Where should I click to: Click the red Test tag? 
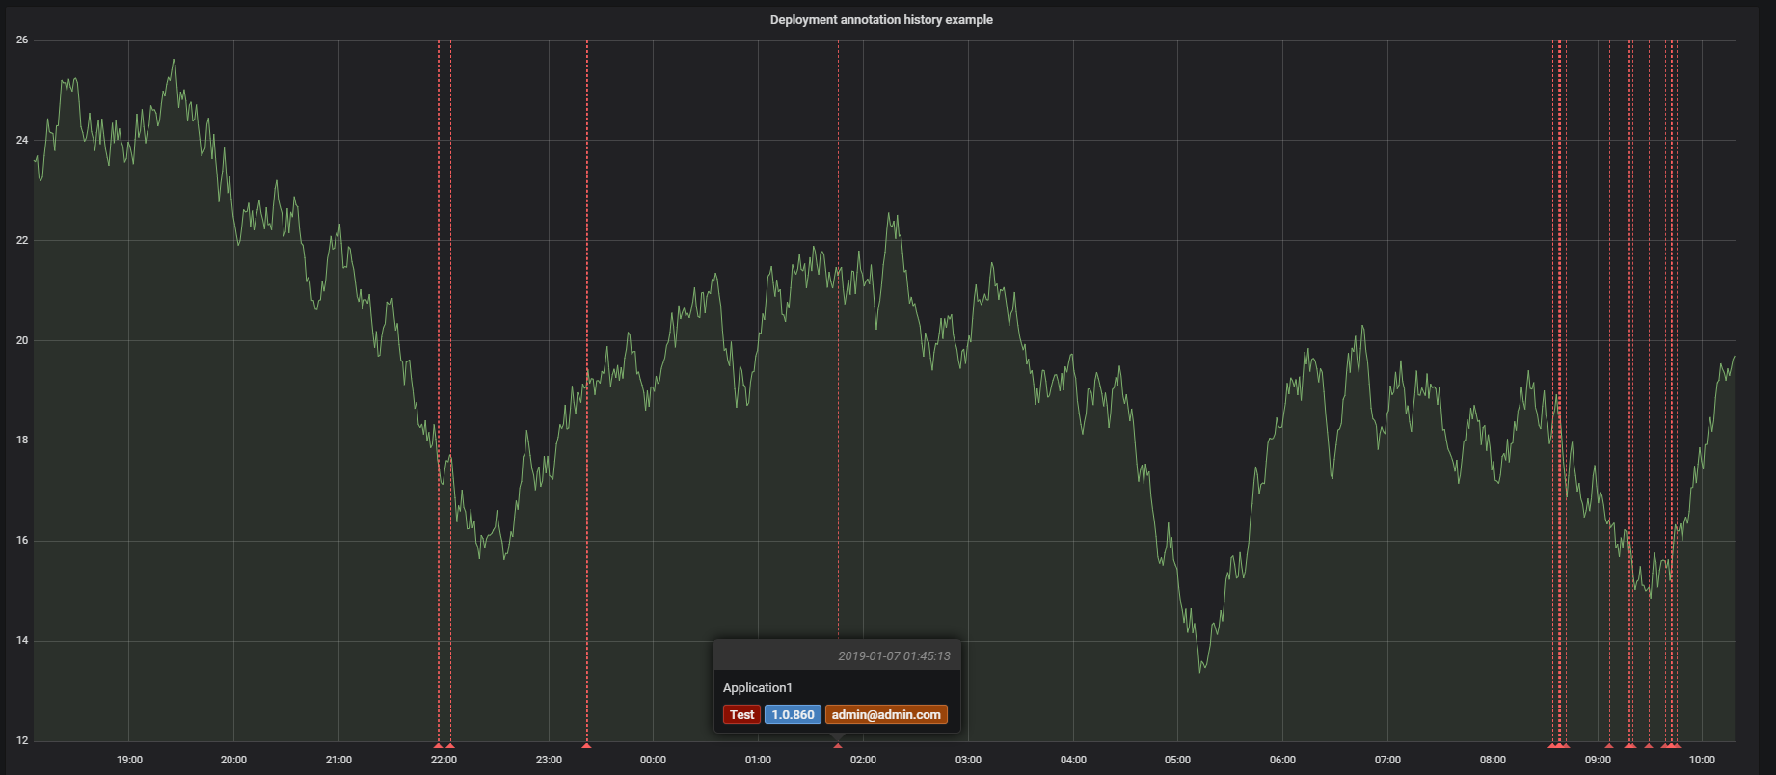741,714
